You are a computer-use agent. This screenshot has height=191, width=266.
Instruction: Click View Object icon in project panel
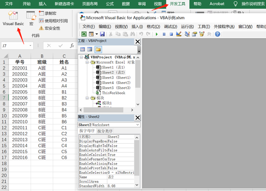(x=90, y=50)
